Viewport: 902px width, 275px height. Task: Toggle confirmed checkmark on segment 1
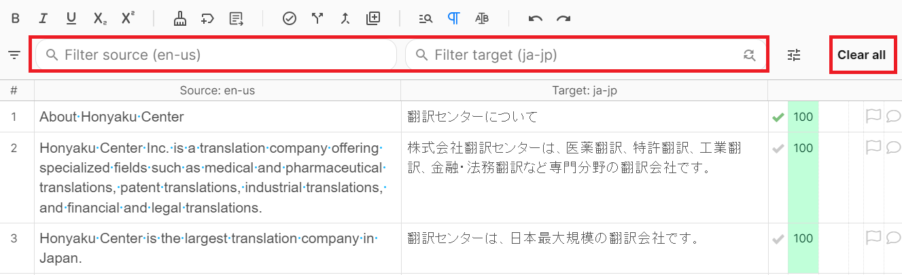[x=778, y=117]
